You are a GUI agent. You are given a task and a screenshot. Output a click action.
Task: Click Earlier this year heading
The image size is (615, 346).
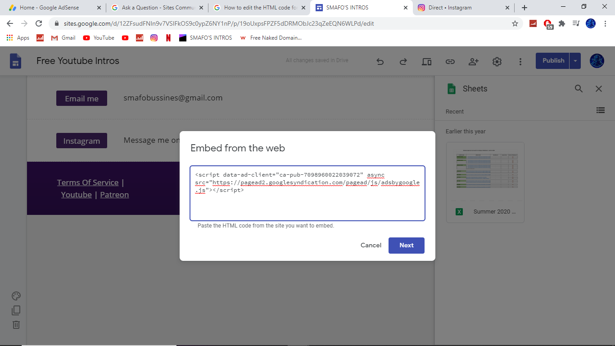tap(466, 131)
